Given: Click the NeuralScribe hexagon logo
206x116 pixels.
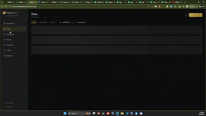Looking at the screenshot, I should pos(4,13).
